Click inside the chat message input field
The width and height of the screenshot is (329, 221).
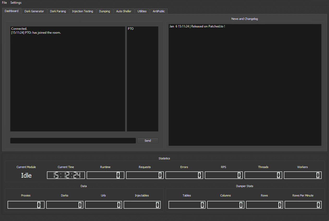pyautogui.click(x=73, y=140)
